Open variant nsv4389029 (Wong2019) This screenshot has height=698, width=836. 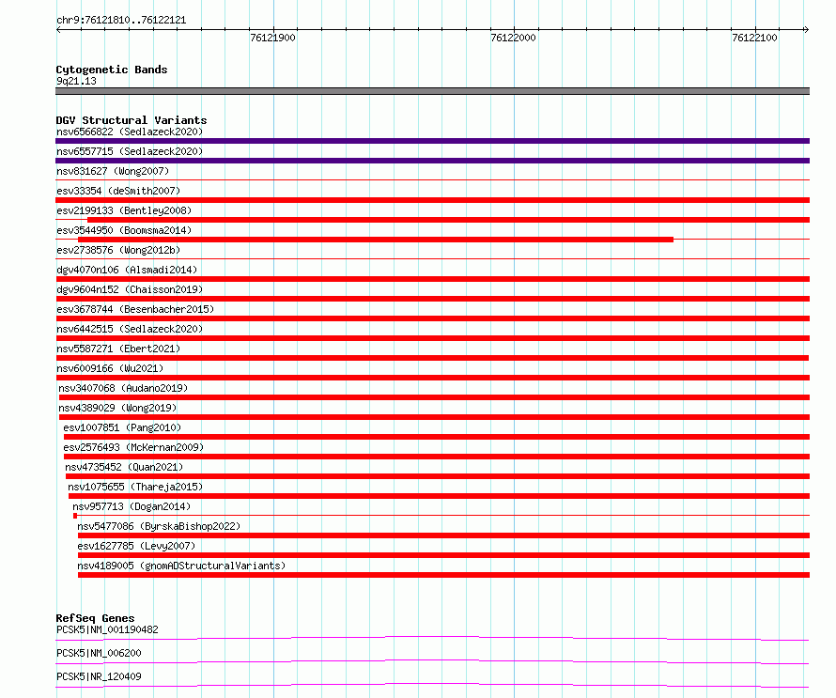coord(117,408)
